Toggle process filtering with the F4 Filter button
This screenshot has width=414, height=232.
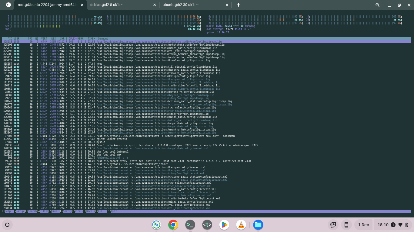(42, 211)
